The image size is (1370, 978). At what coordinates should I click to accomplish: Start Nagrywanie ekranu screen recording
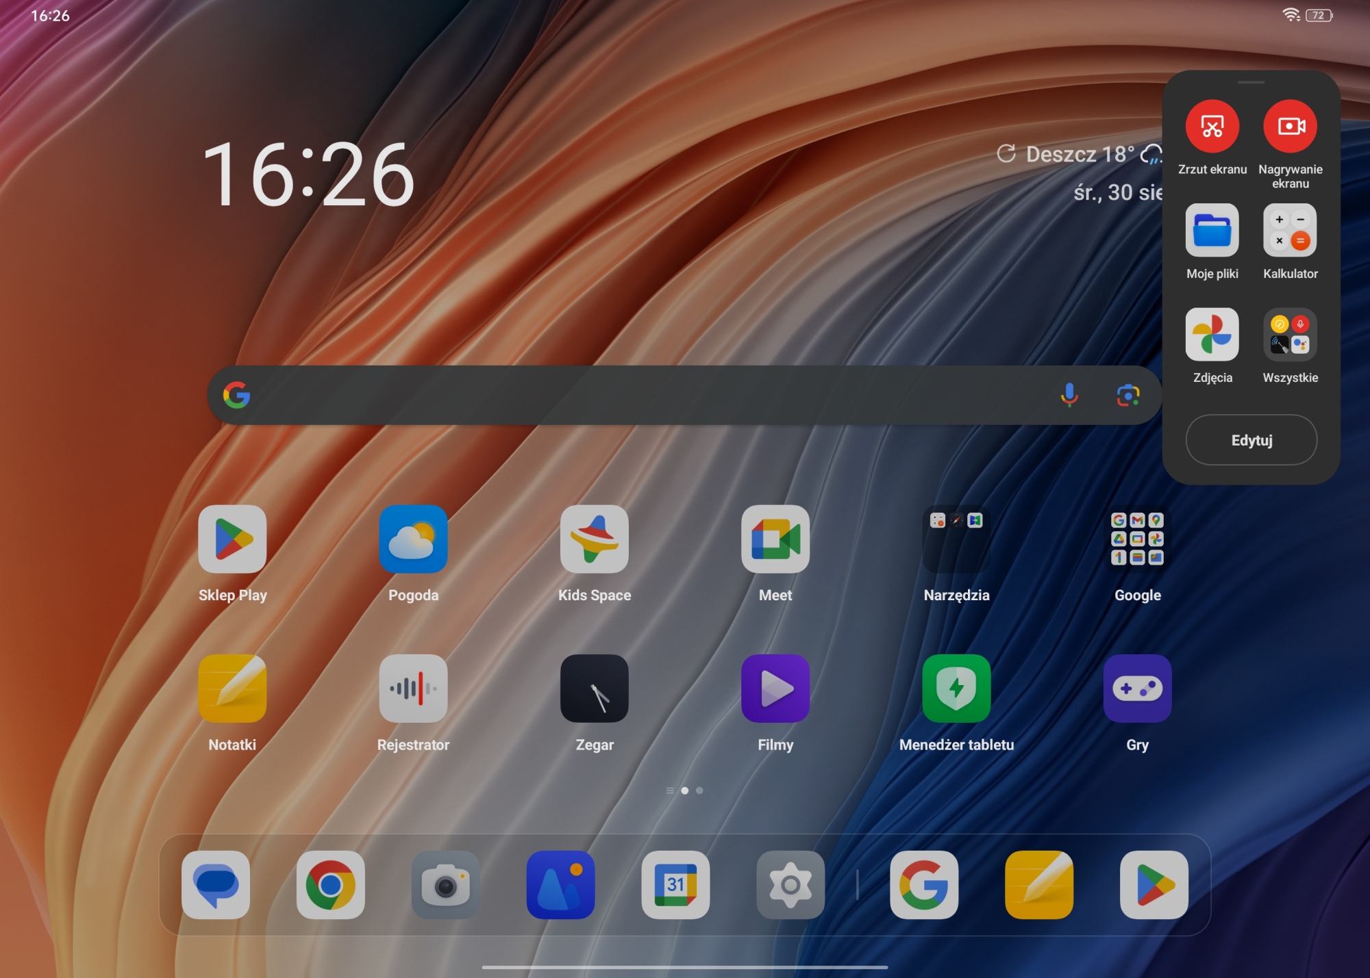coord(1290,127)
